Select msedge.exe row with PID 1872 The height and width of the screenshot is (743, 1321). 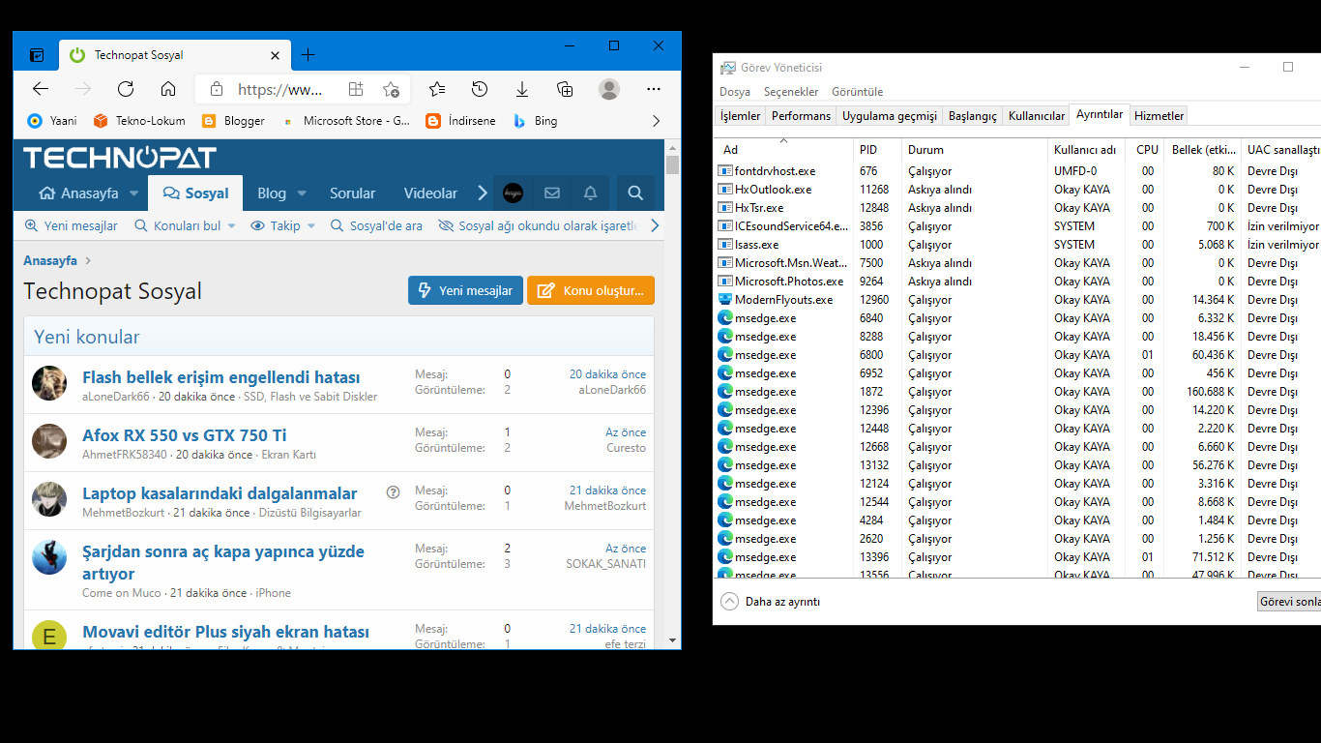(1019, 392)
